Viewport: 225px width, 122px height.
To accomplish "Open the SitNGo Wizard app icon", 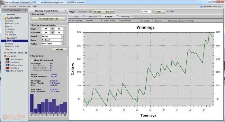I will pos(8,71).
